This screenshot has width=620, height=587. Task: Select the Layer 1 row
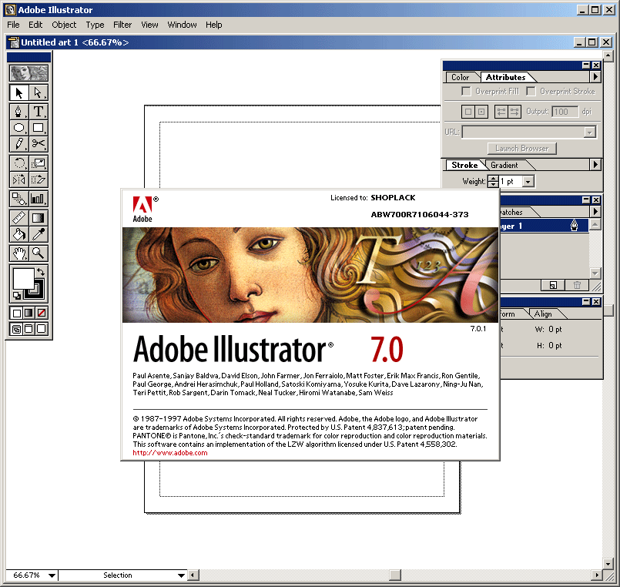(x=545, y=226)
